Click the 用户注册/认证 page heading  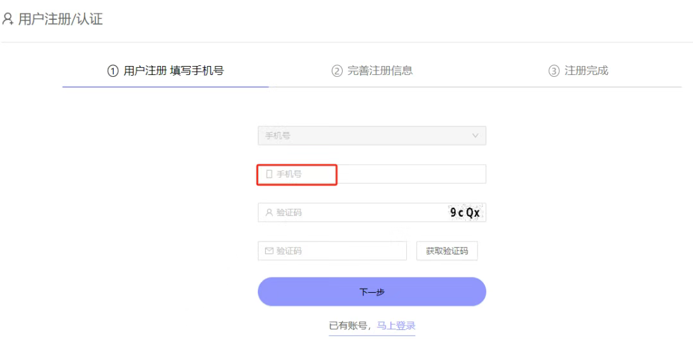[x=60, y=19]
